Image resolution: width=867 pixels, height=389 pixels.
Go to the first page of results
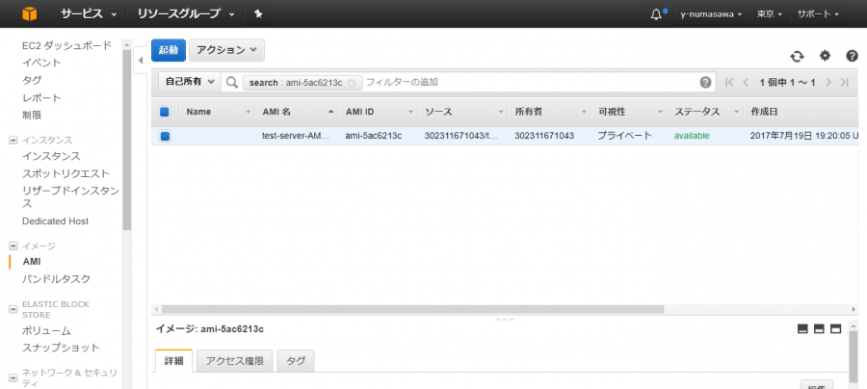click(729, 83)
